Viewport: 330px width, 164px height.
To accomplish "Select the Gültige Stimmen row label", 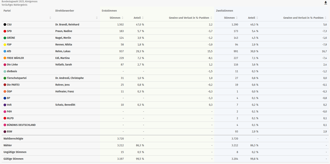I will tap(13, 159).
